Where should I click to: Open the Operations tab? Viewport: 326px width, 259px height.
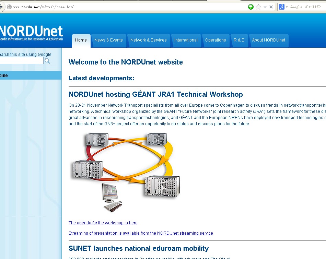pos(216,40)
